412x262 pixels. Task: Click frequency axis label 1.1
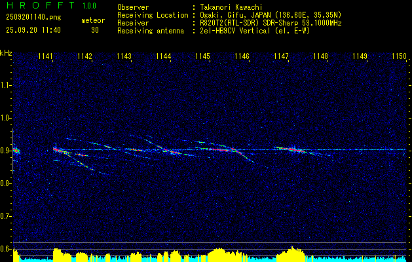(x=5, y=85)
